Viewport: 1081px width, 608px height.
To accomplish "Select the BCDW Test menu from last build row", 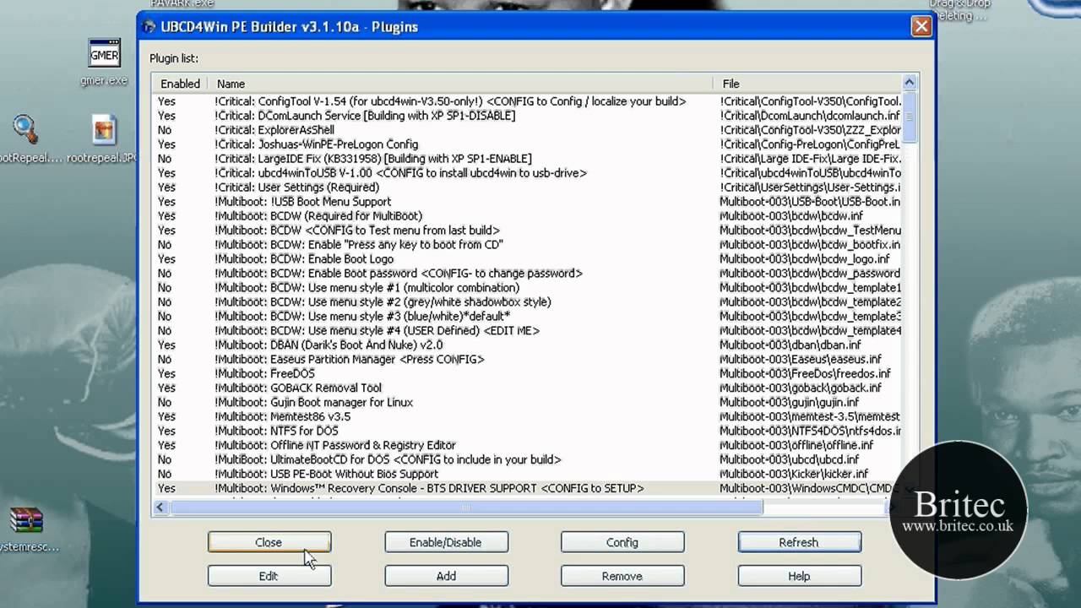I will point(527,231).
